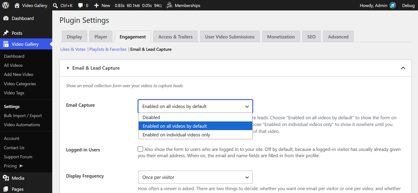Viewport: 418px width, 193px height.
Task: Open Video Categories submenu item
Action: tap(20, 83)
